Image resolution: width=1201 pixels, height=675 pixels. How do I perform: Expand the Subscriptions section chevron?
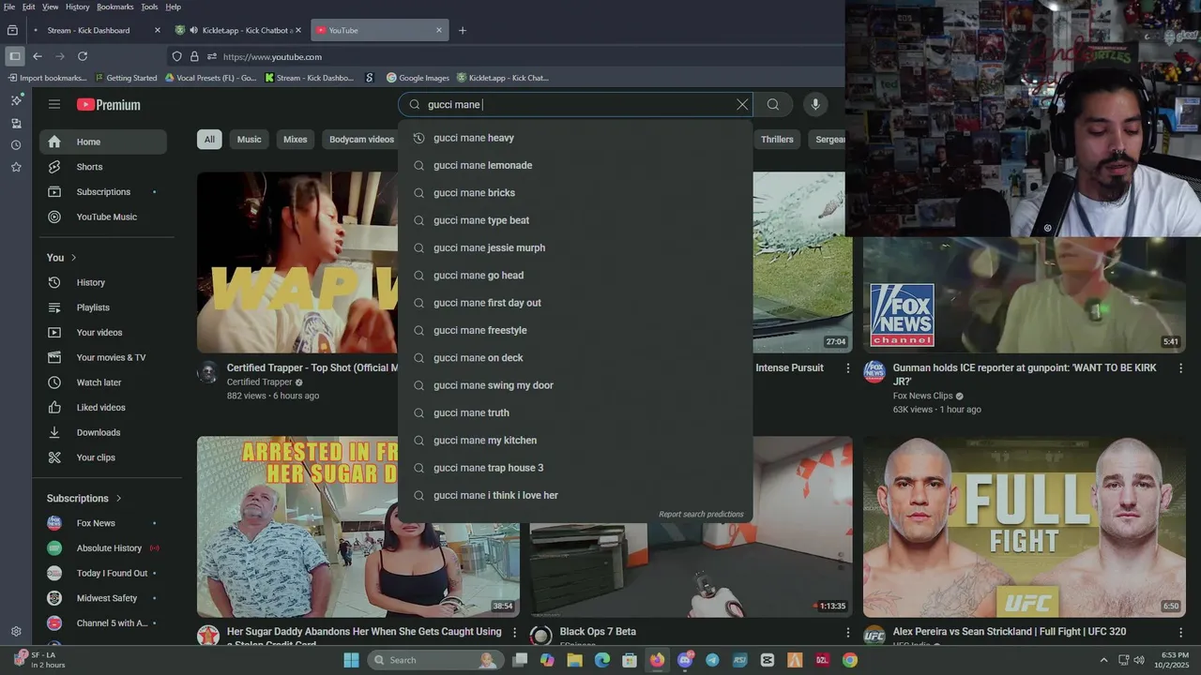pyautogui.click(x=118, y=499)
